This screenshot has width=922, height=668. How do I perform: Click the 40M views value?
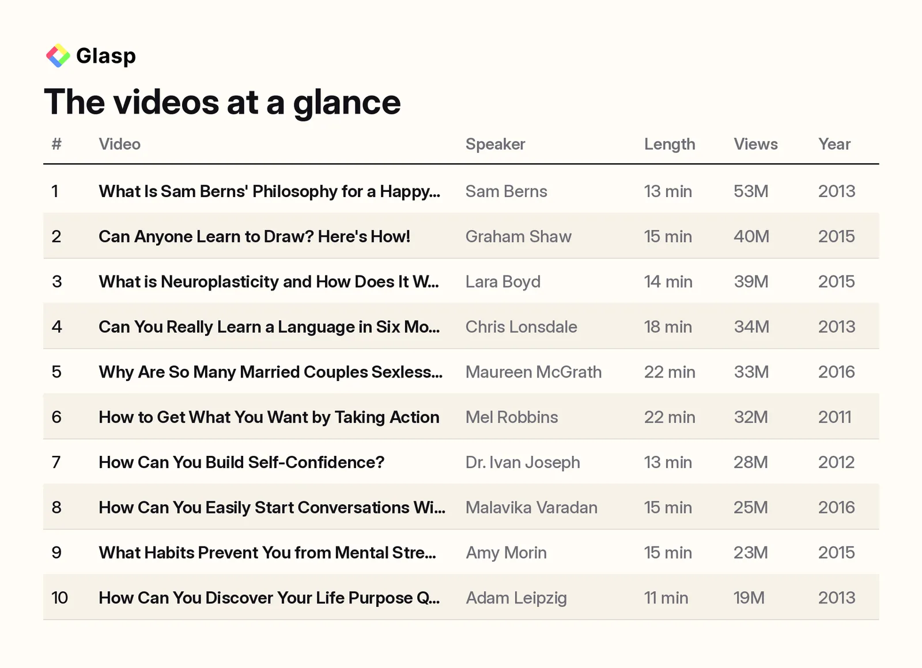[751, 236]
